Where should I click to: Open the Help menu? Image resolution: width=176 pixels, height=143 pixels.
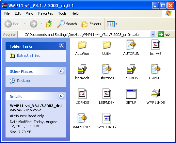click(75, 13)
